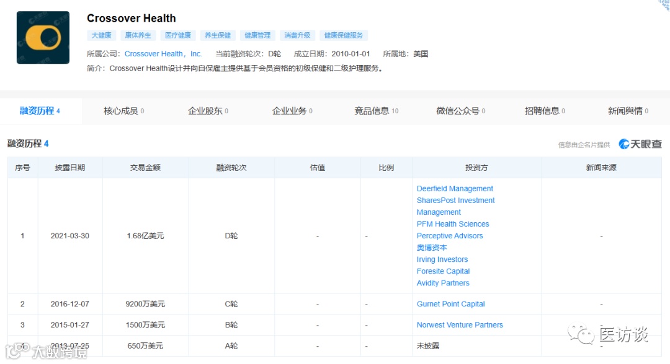
Task: Open the PFM Health Sciences link
Action: coord(452,223)
